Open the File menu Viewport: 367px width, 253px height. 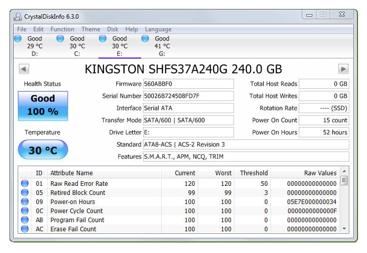point(22,29)
